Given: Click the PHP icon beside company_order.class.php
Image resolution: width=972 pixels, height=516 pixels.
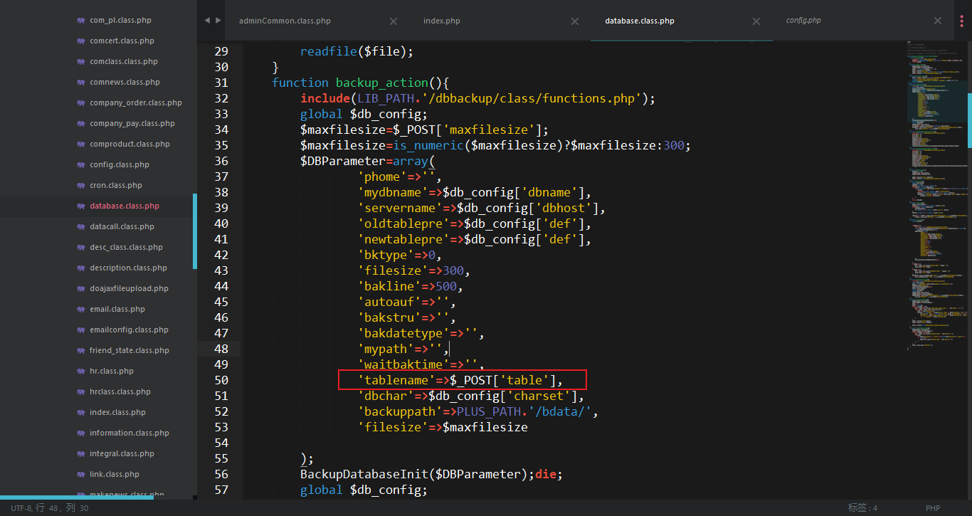Looking at the screenshot, I should [x=80, y=103].
